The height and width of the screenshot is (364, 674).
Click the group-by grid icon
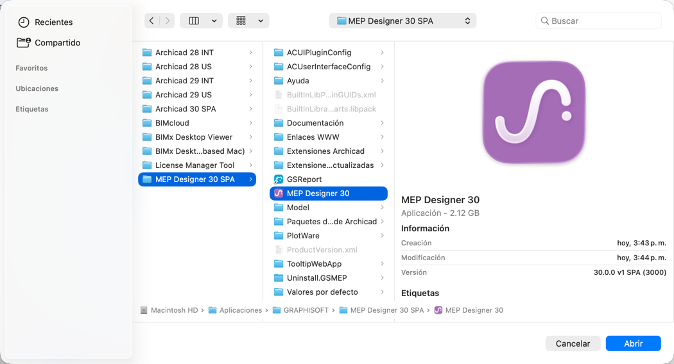click(241, 21)
